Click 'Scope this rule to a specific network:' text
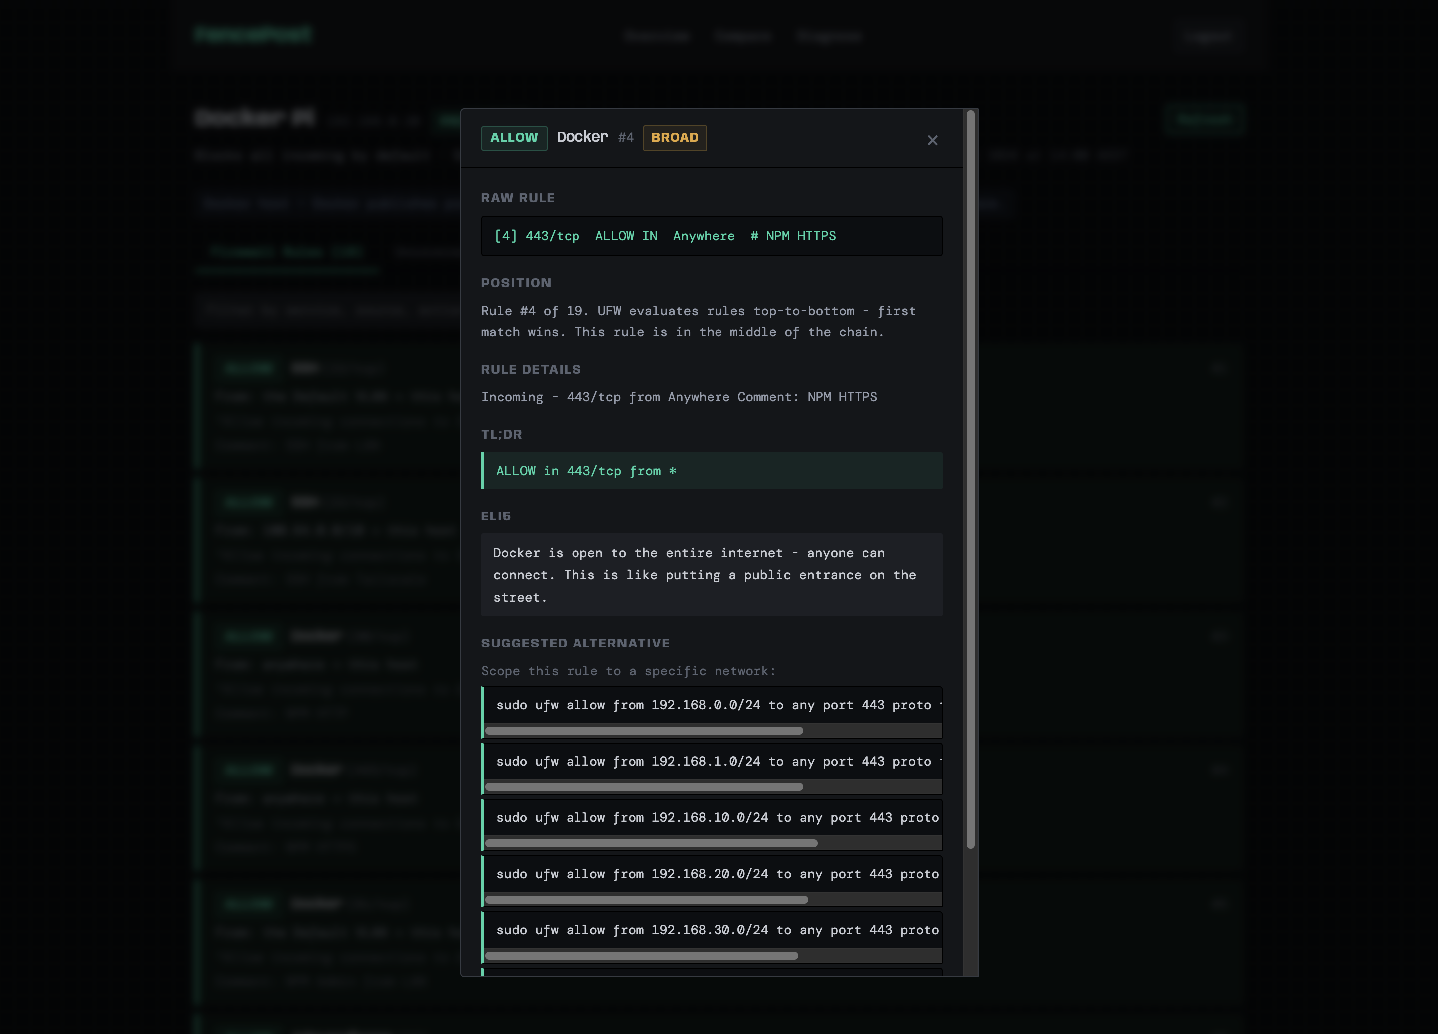This screenshot has height=1034, width=1438. [628, 671]
